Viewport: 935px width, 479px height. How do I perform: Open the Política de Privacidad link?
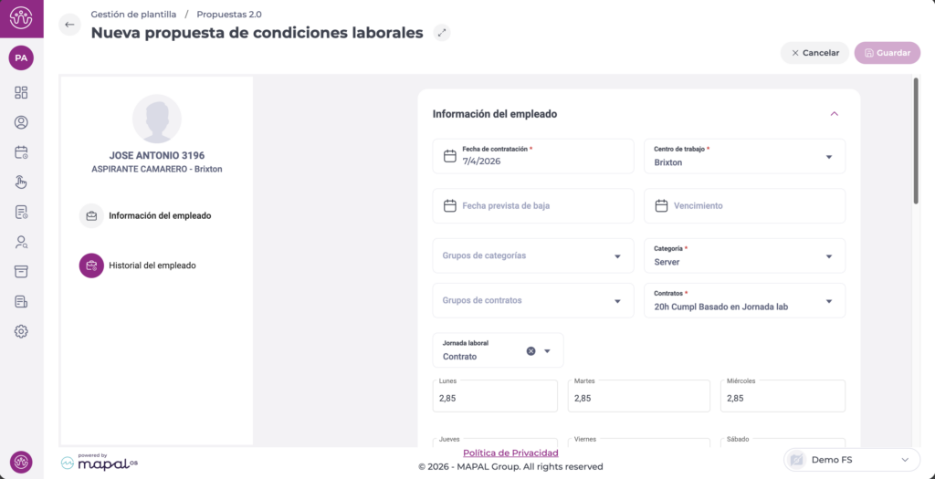tap(510, 453)
